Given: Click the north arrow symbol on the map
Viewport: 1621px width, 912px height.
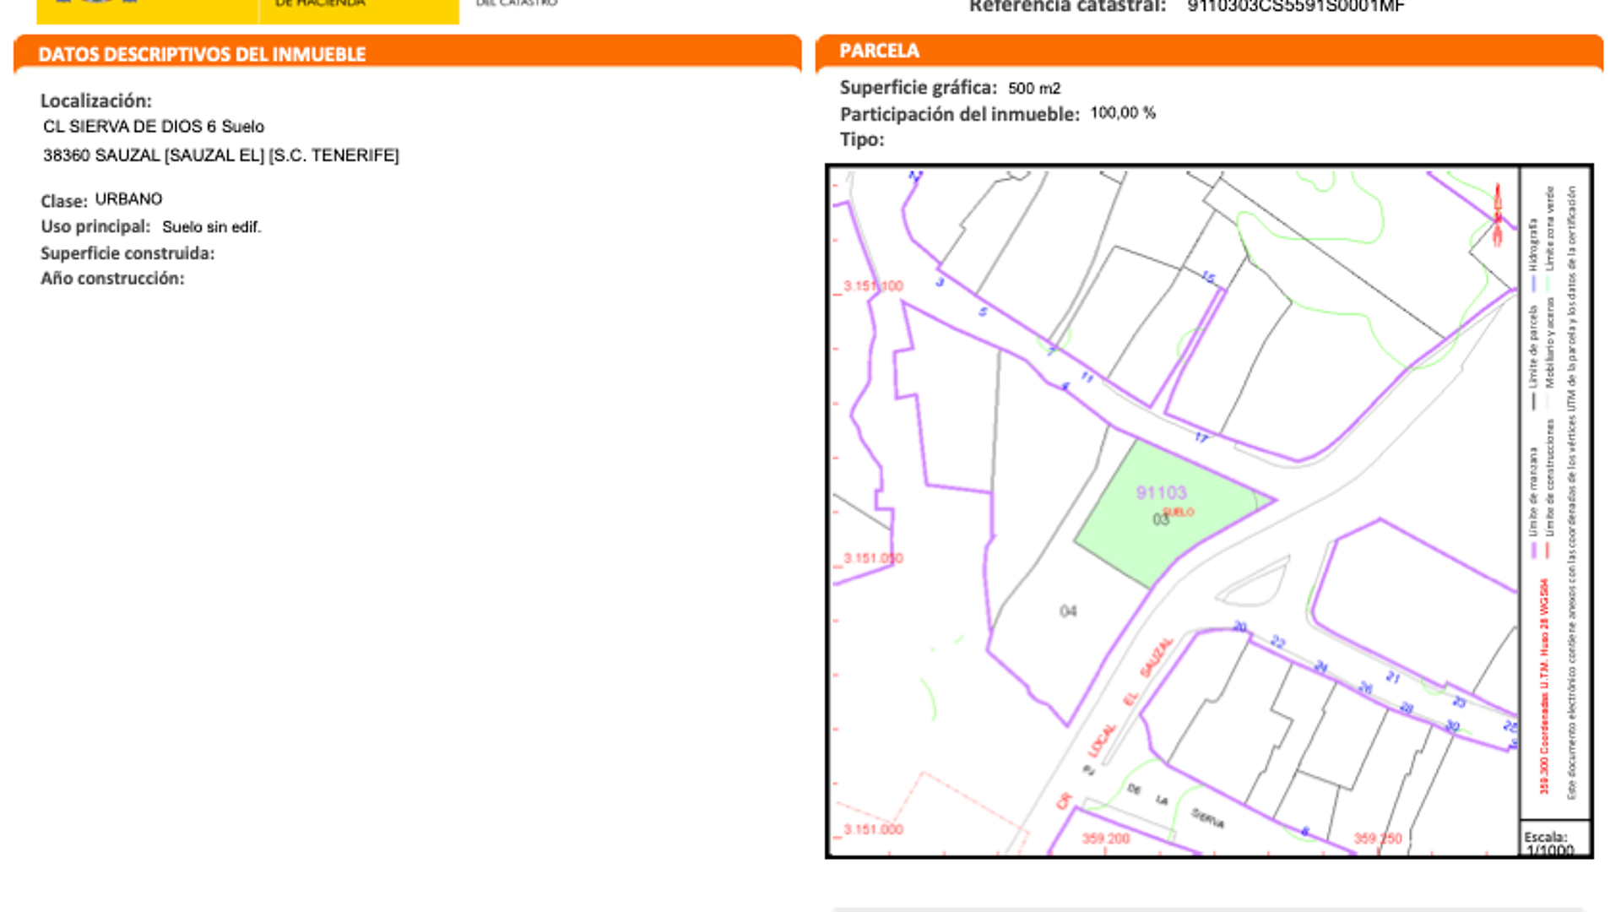Looking at the screenshot, I should pos(1498,214).
